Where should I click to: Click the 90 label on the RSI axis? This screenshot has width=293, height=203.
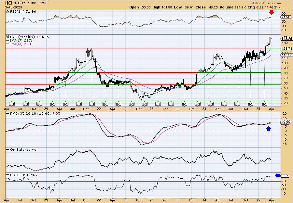pyautogui.click(x=284, y=14)
